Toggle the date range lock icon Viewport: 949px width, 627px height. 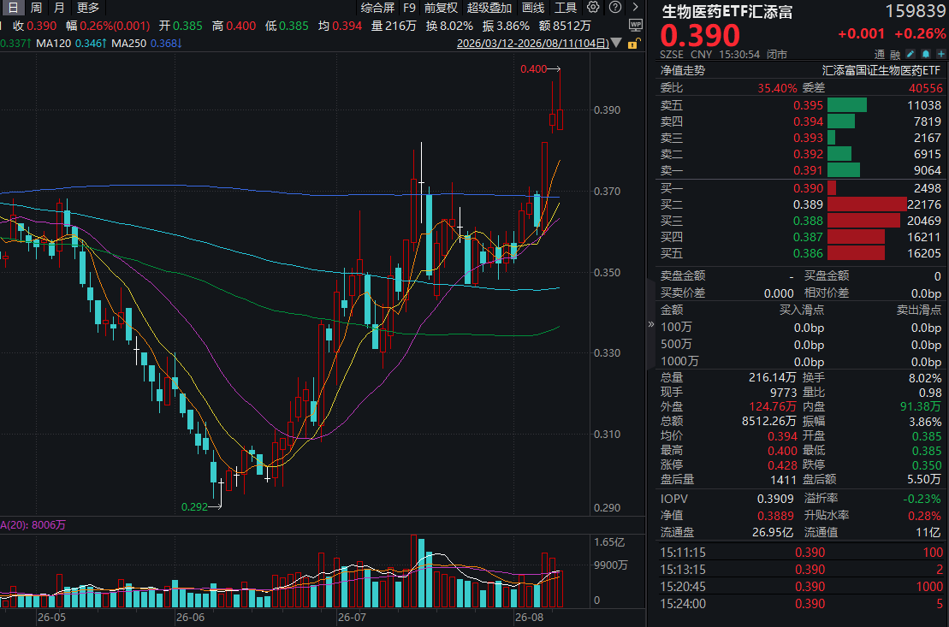point(634,44)
